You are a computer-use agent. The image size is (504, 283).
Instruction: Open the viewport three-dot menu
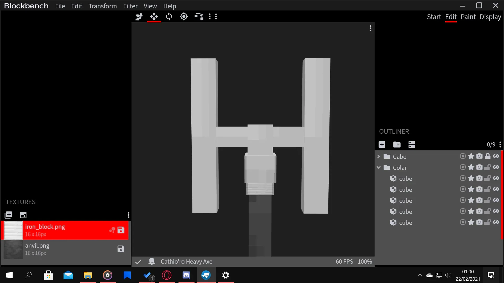click(370, 28)
